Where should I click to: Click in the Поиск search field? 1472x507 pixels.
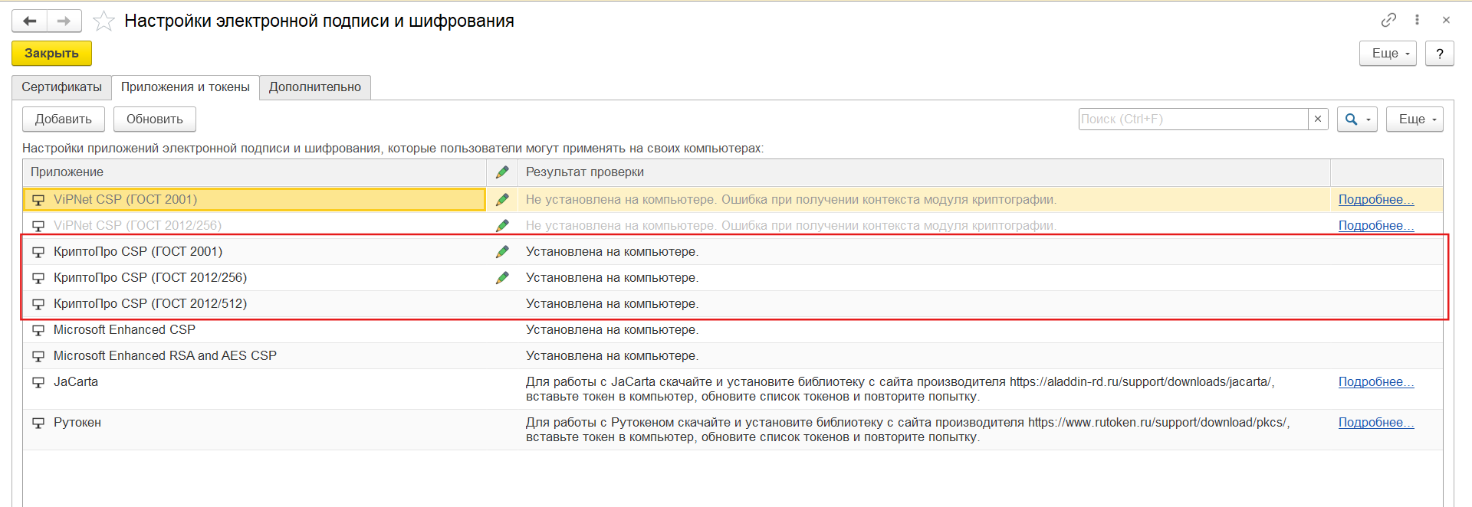(1192, 119)
